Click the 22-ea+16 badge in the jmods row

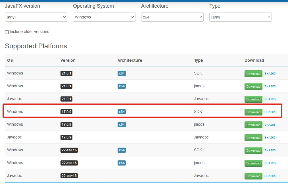click(x=69, y=163)
